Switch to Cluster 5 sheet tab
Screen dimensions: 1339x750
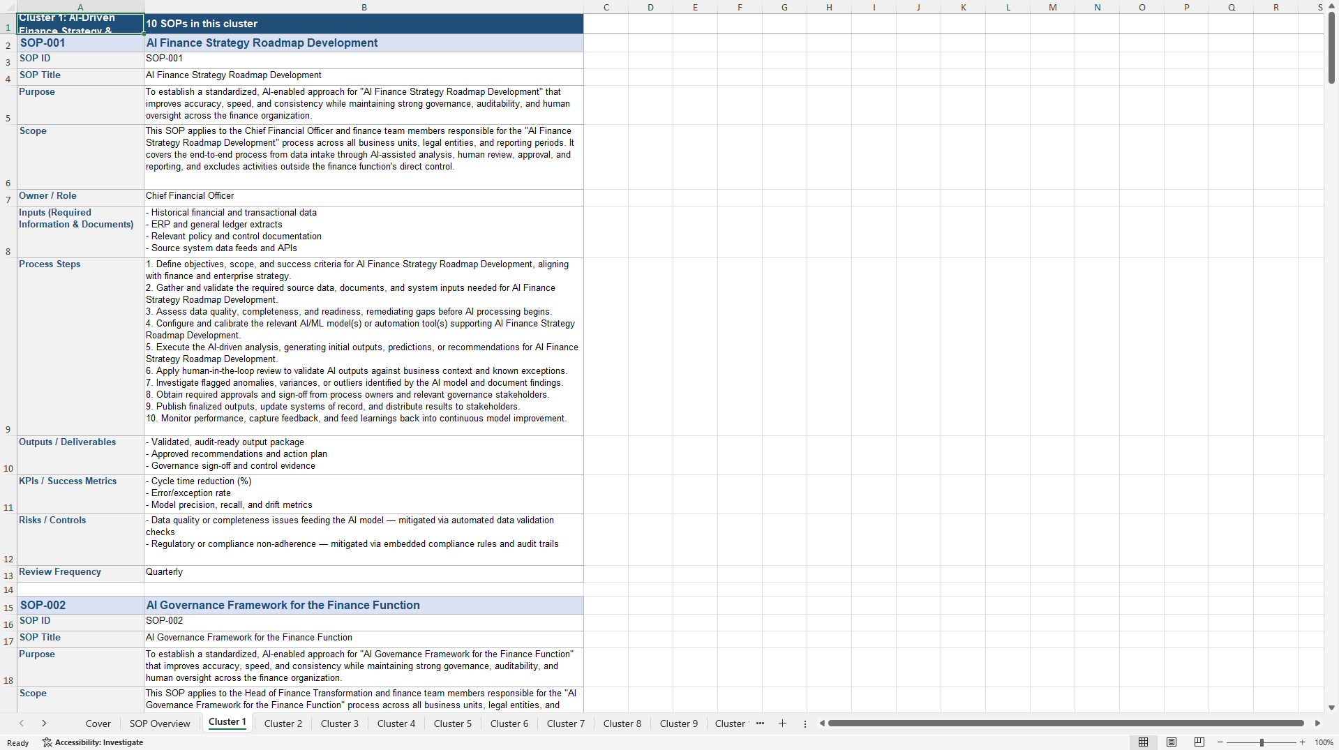[x=453, y=723]
